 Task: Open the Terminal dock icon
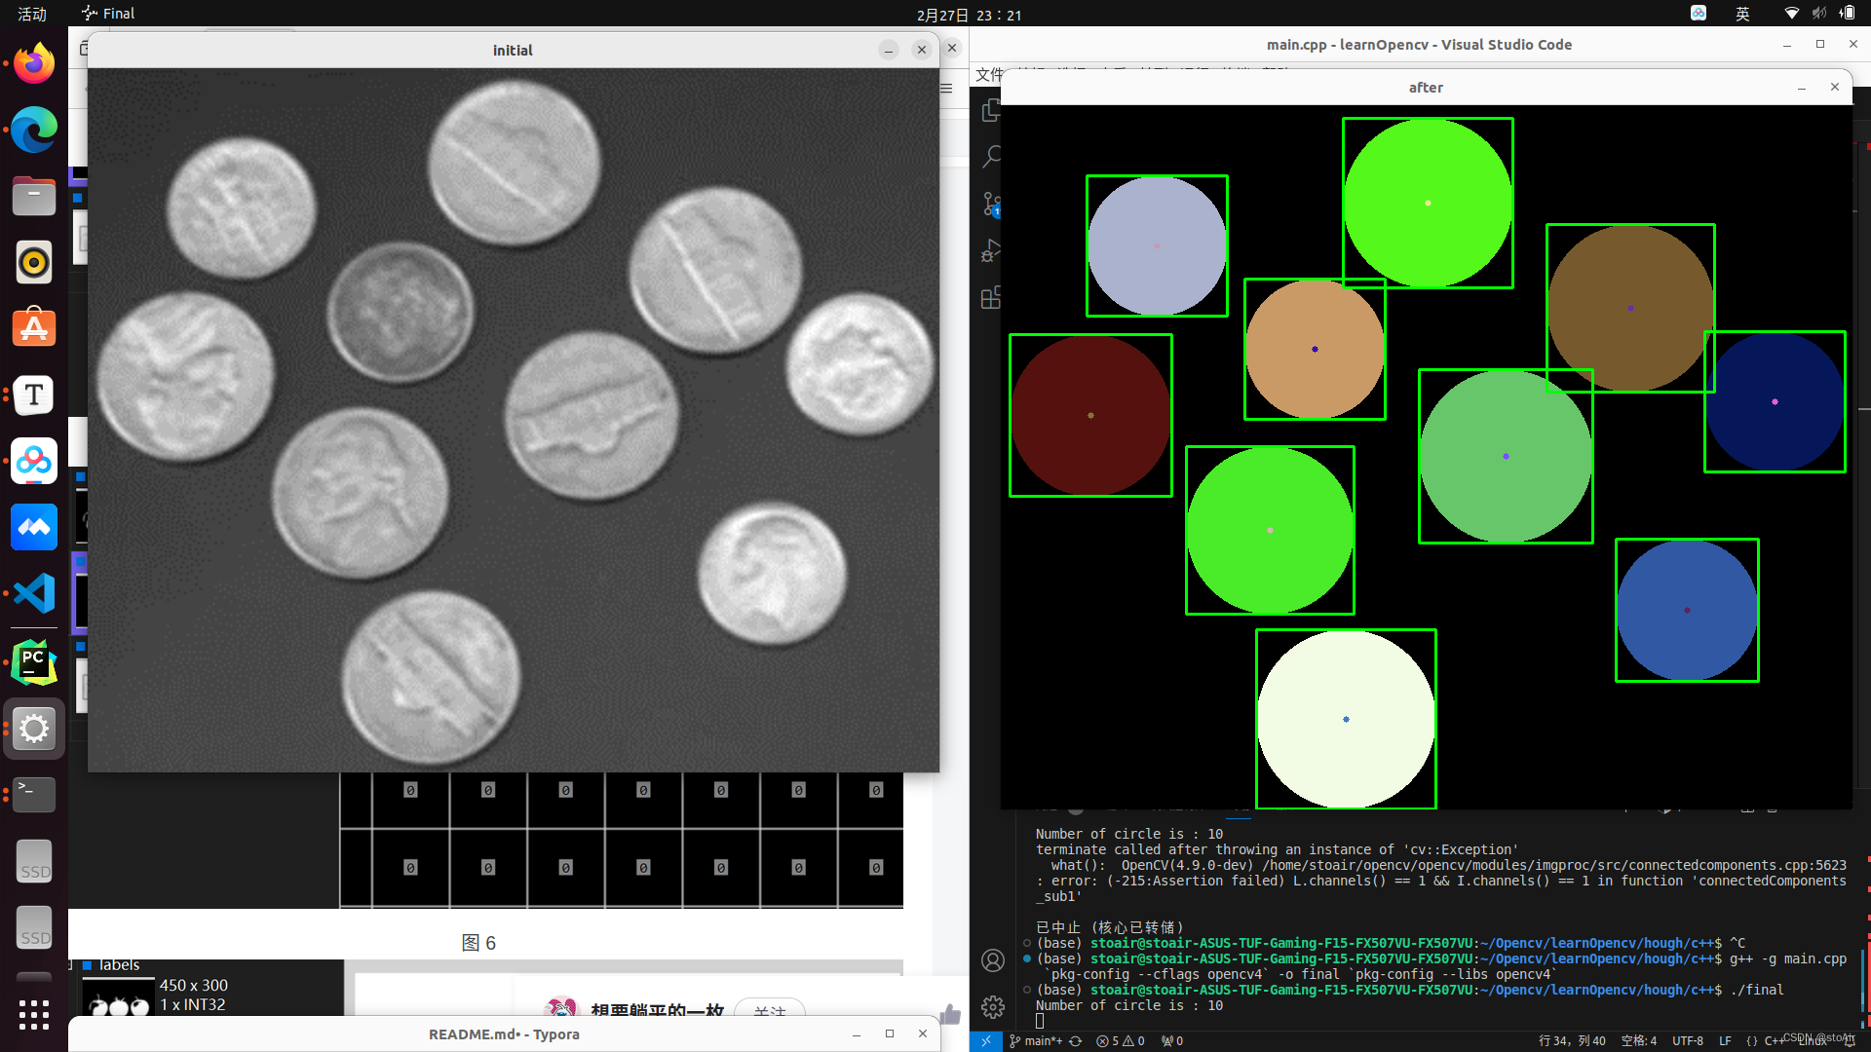tap(34, 795)
